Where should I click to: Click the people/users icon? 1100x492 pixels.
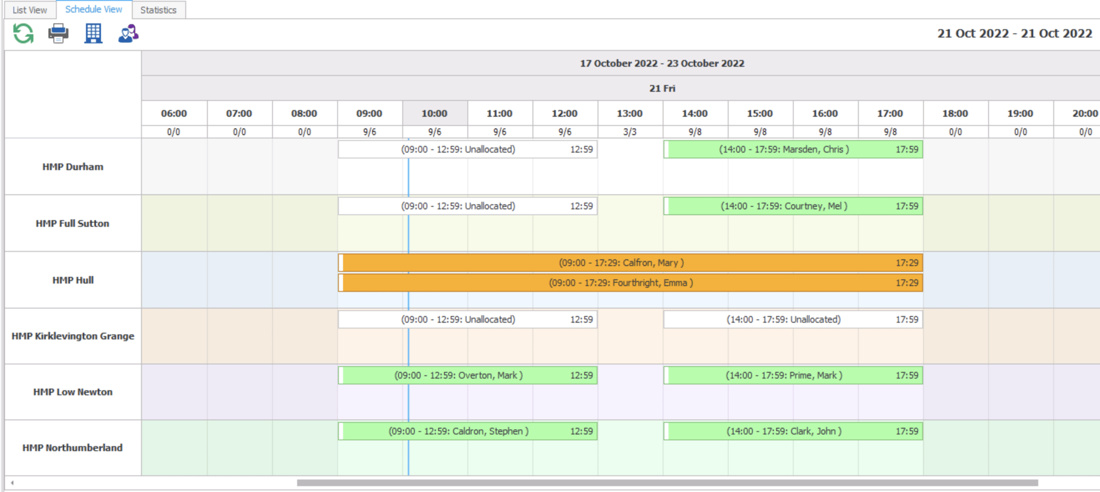[x=128, y=34]
